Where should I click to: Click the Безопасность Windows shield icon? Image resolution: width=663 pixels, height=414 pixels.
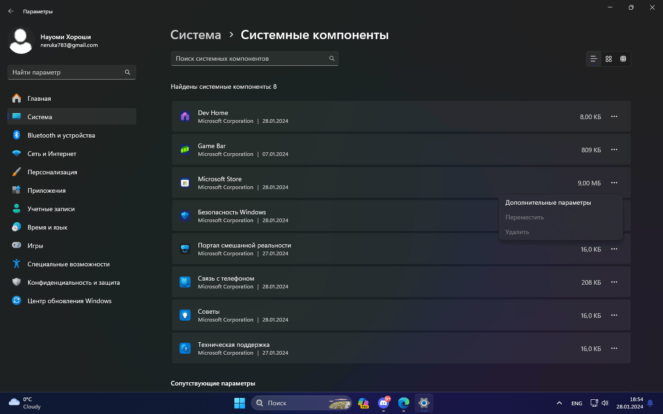(185, 216)
